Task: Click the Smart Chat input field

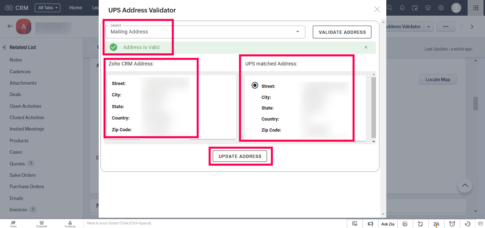Action: (x=215, y=223)
